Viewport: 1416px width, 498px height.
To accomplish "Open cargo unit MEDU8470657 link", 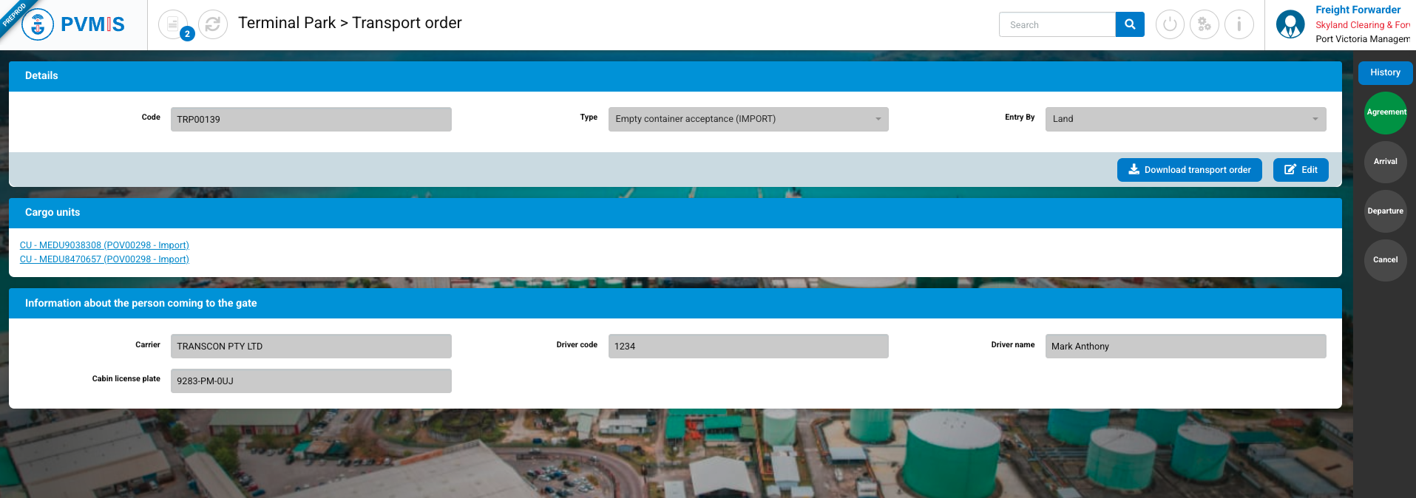I will coord(104,259).
